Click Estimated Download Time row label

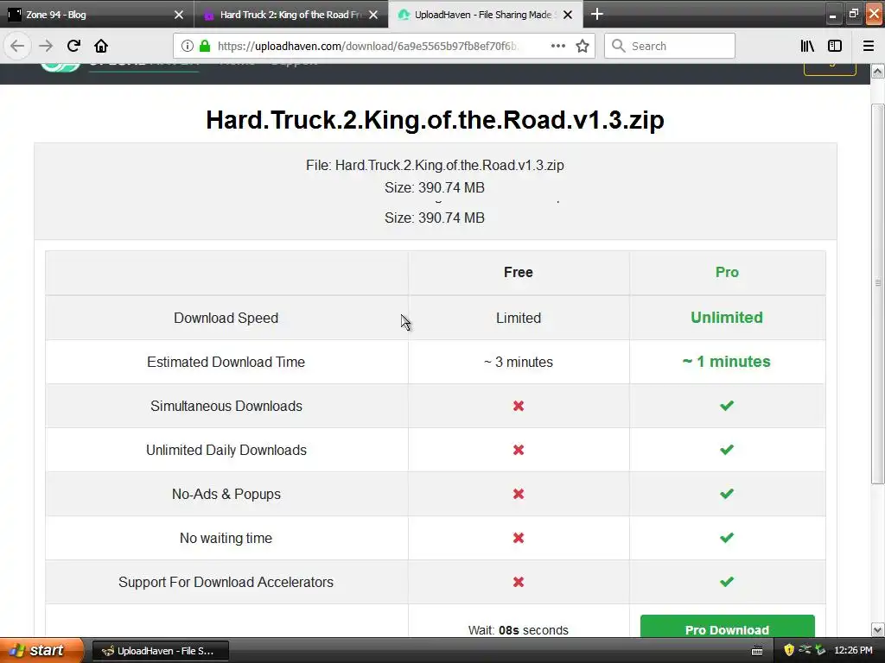click(226, 362)
